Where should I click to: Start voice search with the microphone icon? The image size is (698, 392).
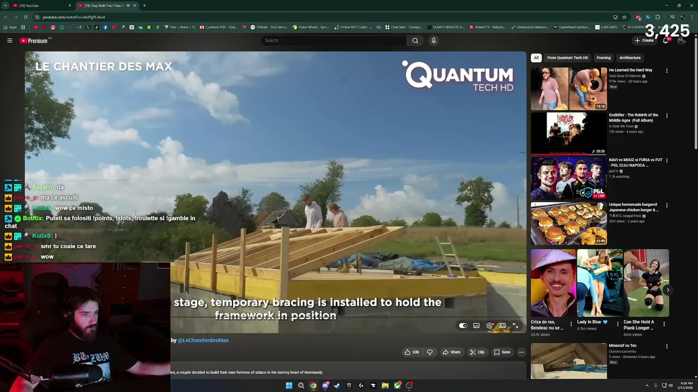click(x=434, y=40)
